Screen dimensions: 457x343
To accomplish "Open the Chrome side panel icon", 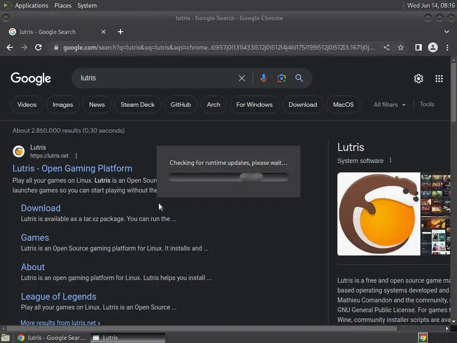I will (418, 47).
